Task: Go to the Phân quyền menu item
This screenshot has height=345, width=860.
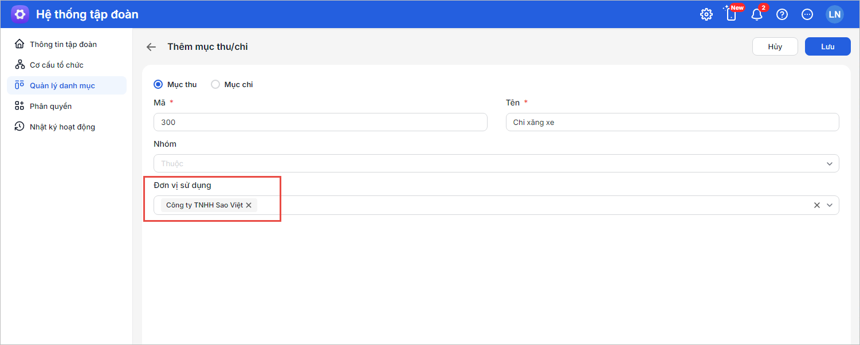Action: pyautogui.click(x=50, y=106)
